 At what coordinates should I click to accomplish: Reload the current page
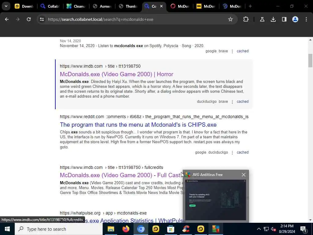(x=29, y=19)
